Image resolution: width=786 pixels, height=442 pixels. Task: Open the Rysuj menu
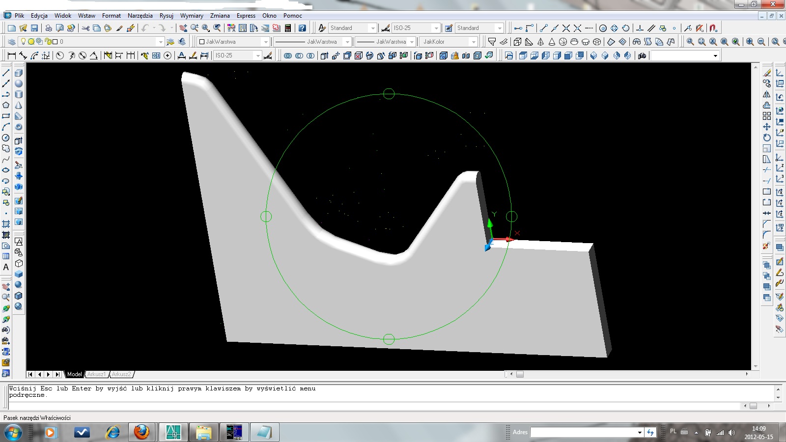point(167,16)
